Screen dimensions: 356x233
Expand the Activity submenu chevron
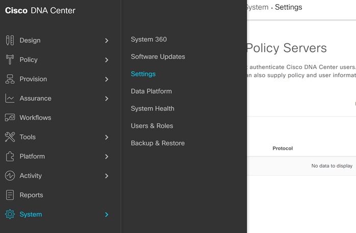tap(107, 176)
